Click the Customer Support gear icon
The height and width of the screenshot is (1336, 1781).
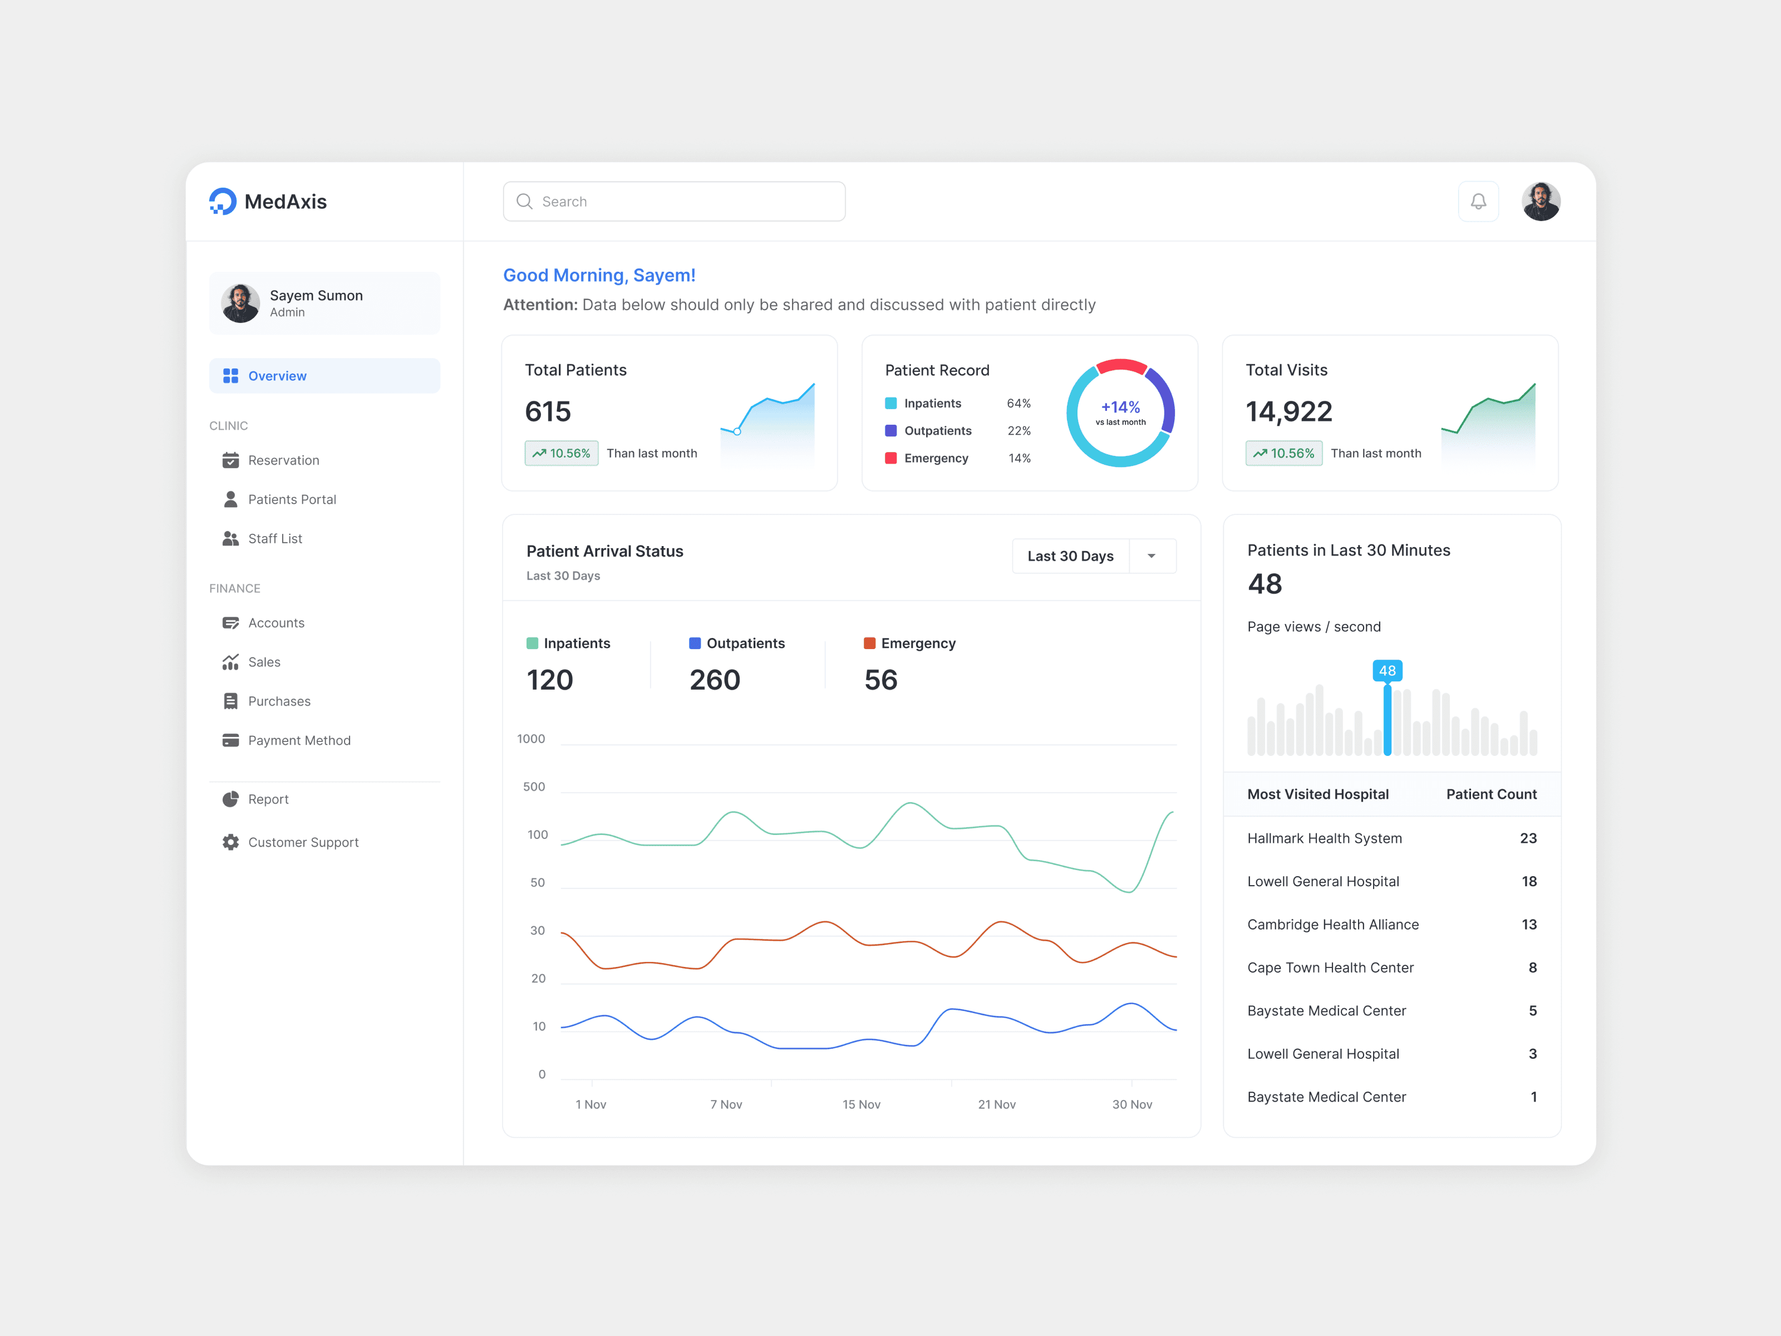pyautogui.click(x=230, y=842)
